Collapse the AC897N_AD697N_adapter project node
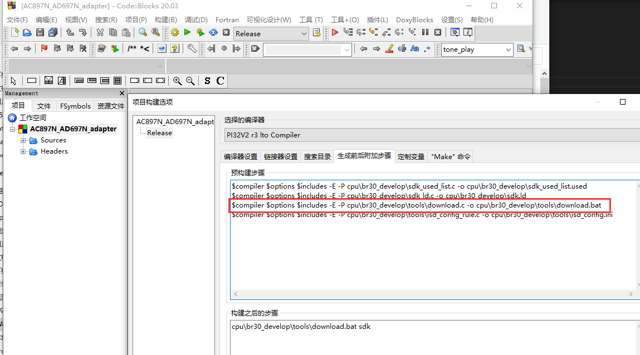Image resolution: width=640 pixels, height=355 pixels. [13, 129]
